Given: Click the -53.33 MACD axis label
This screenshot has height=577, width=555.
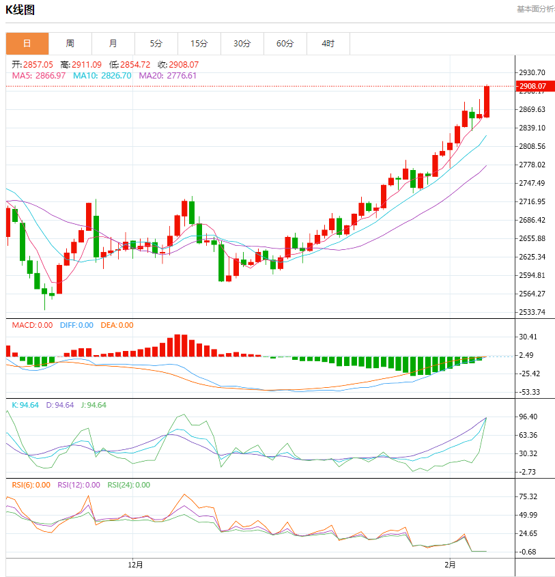Looking at the screenshot, I should click(530, 392).
